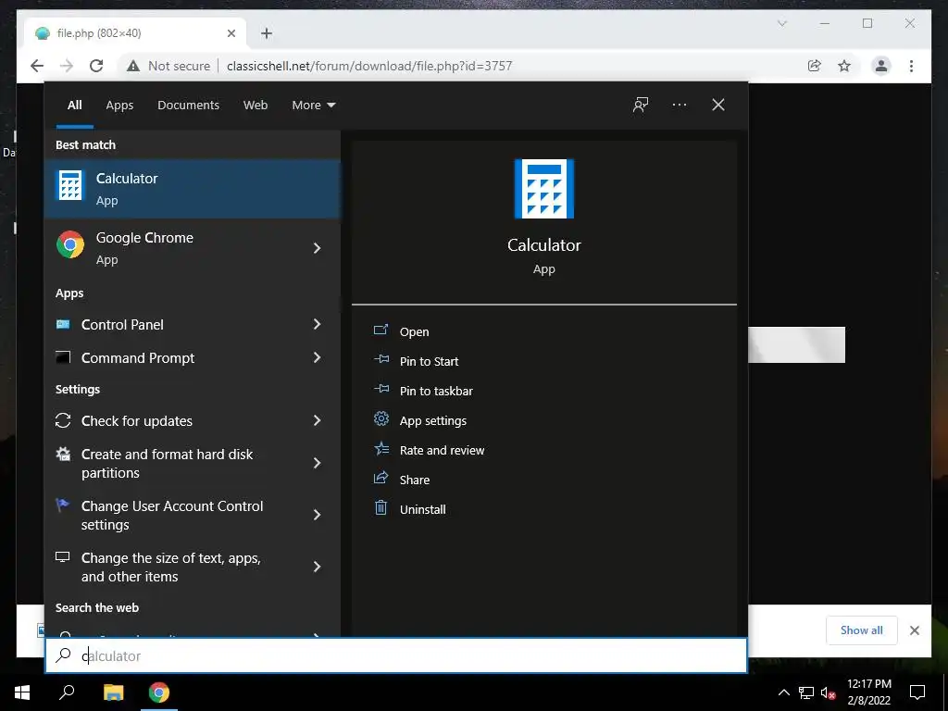Click the Rate and review star icon
948x711 pixels.
coord(380,449)
